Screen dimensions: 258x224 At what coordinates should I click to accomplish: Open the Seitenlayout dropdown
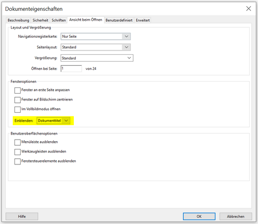pos(95,47)
